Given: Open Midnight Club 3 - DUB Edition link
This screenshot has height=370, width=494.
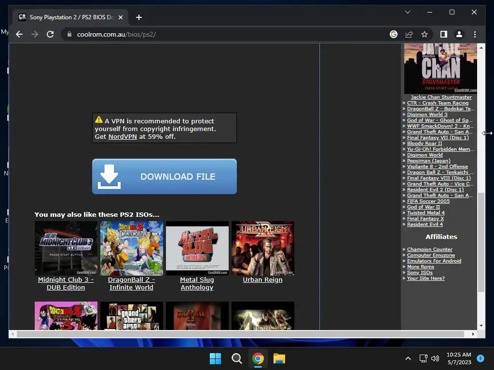Looking at the screenshot, I should point(66,283).
